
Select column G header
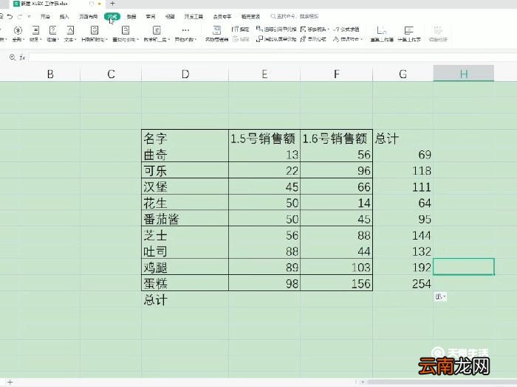pyautogui.click(x=403, y=74)
